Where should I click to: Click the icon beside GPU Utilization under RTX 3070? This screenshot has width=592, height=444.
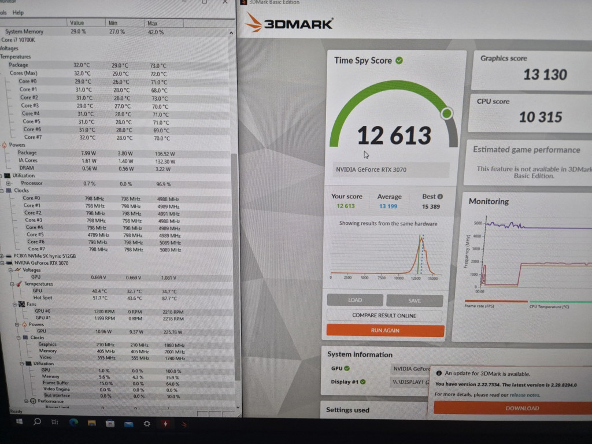coord(28,364)
